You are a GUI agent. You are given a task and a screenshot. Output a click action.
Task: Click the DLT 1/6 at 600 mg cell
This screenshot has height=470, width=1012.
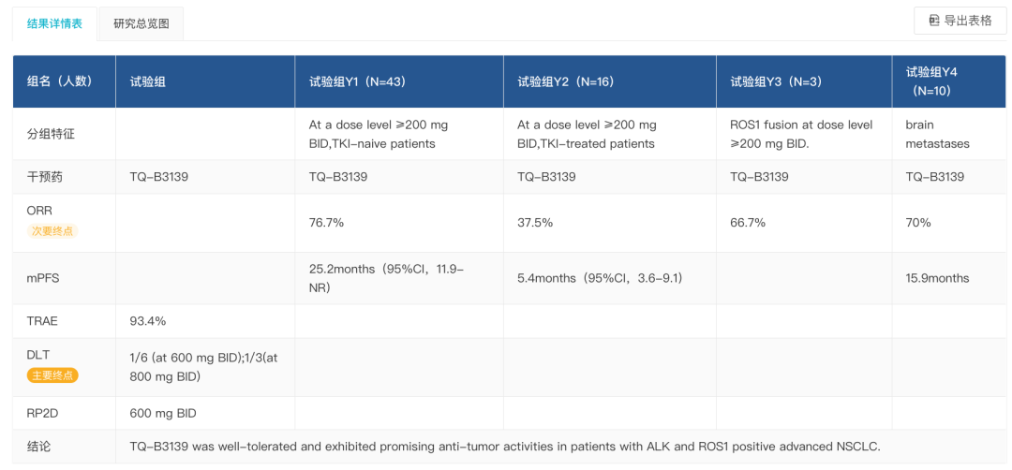[205, 368]
